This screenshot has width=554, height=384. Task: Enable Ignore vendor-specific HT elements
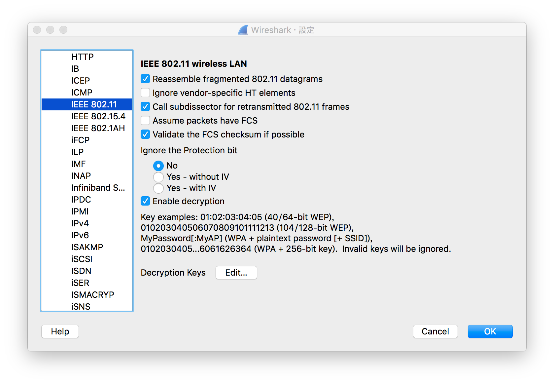coord(145,93)
